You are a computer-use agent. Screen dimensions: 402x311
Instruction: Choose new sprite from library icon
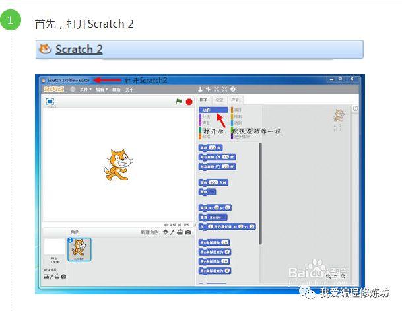click(x=166, y=232)
